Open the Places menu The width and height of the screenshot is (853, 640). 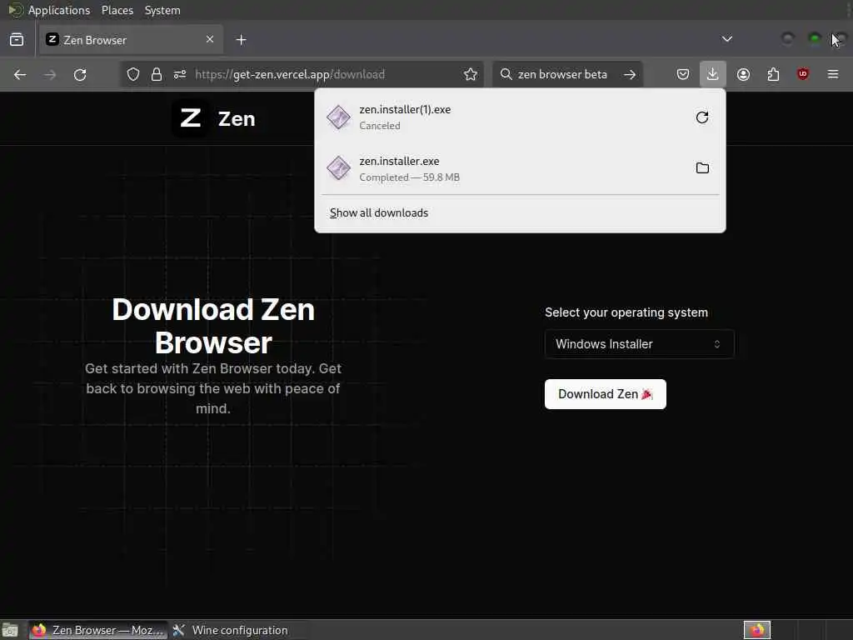pyautogui.click(x=117, y=10)
